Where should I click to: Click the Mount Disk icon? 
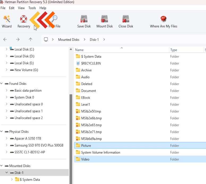[105, 19]
